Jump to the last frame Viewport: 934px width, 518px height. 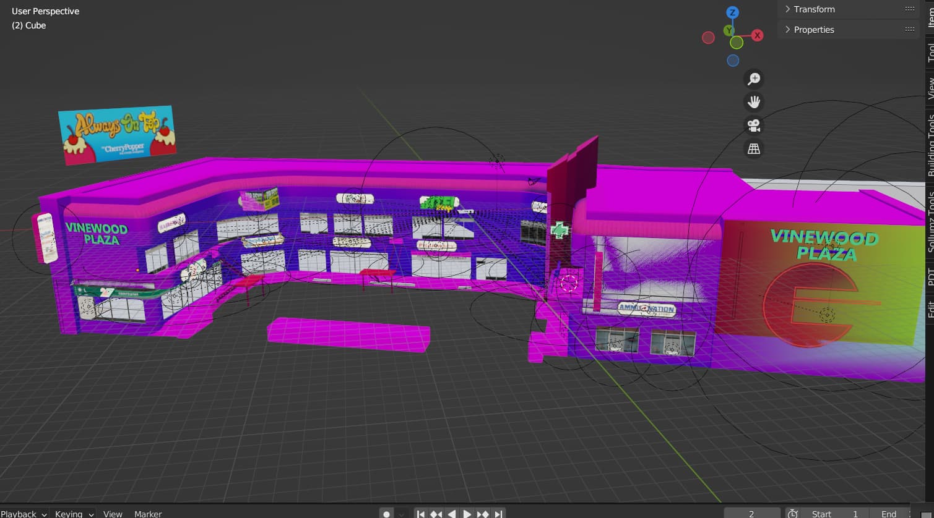[498, 514]
